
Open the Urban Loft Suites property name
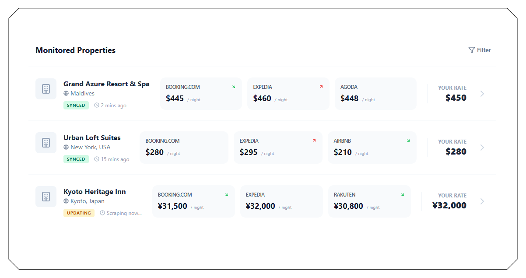point(92,137)
